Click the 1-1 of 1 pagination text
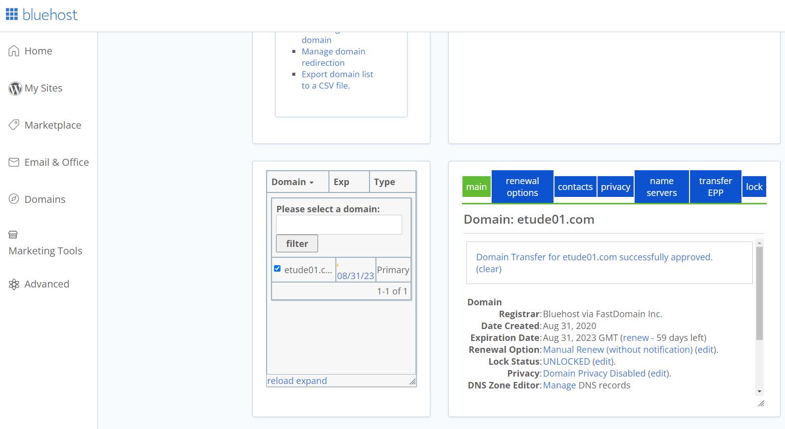Image resolution: width=785 pixels, height=429 pixels. [392, 291]
